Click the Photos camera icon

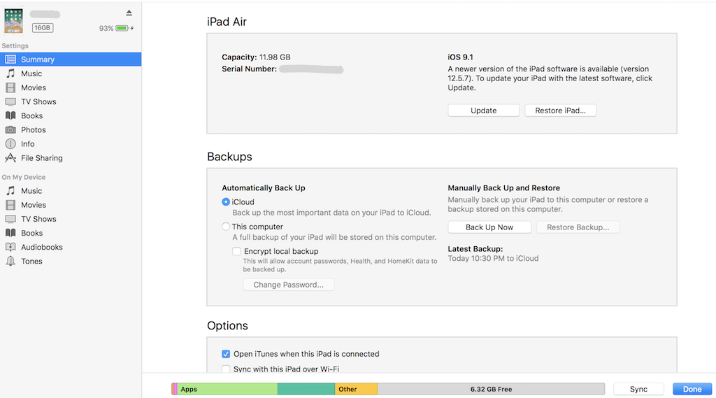[10, 130]
